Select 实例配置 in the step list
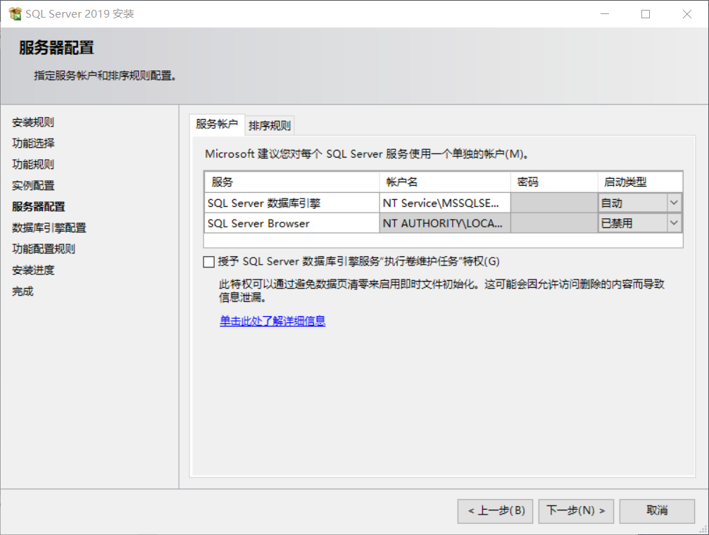Screen dimensions: 709x535 [x=33, y=185]
